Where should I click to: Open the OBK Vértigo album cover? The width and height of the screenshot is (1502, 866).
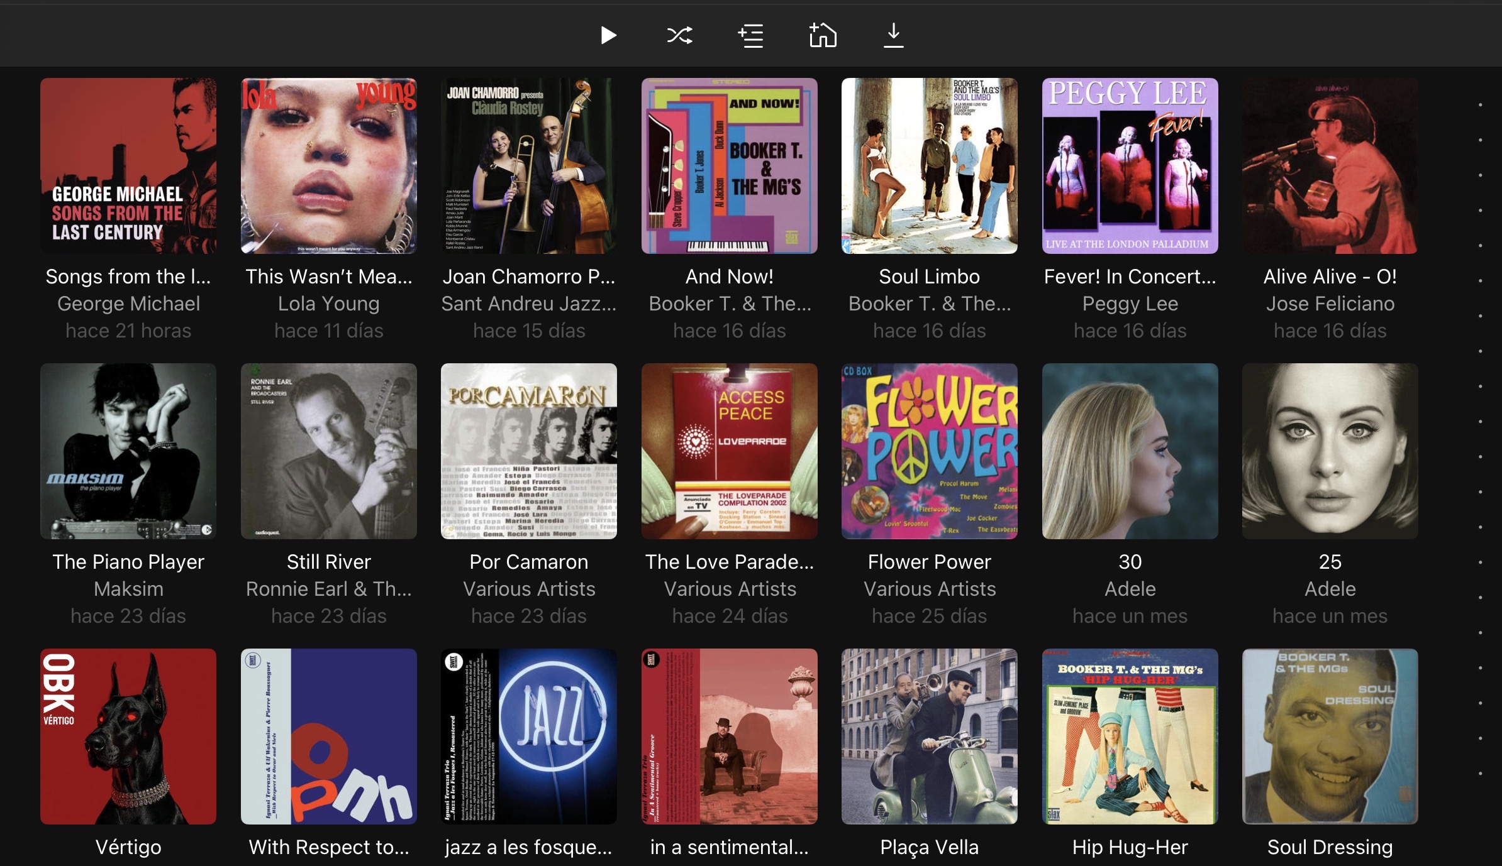click(128, 736)
